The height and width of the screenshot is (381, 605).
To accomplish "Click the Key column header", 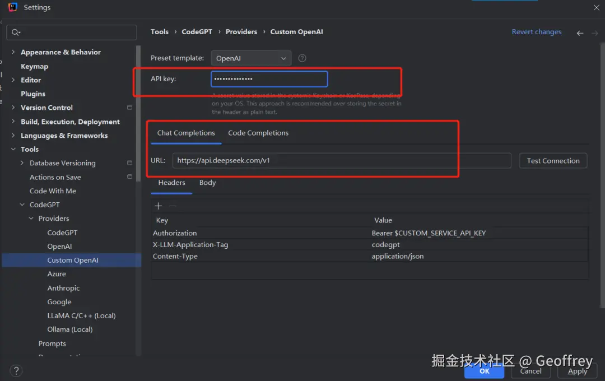I will click(162, 220).
